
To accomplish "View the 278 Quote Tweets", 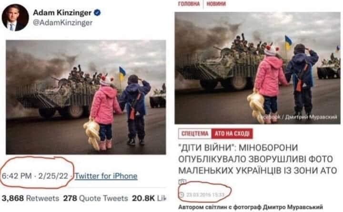I will (x=95, y=198).
